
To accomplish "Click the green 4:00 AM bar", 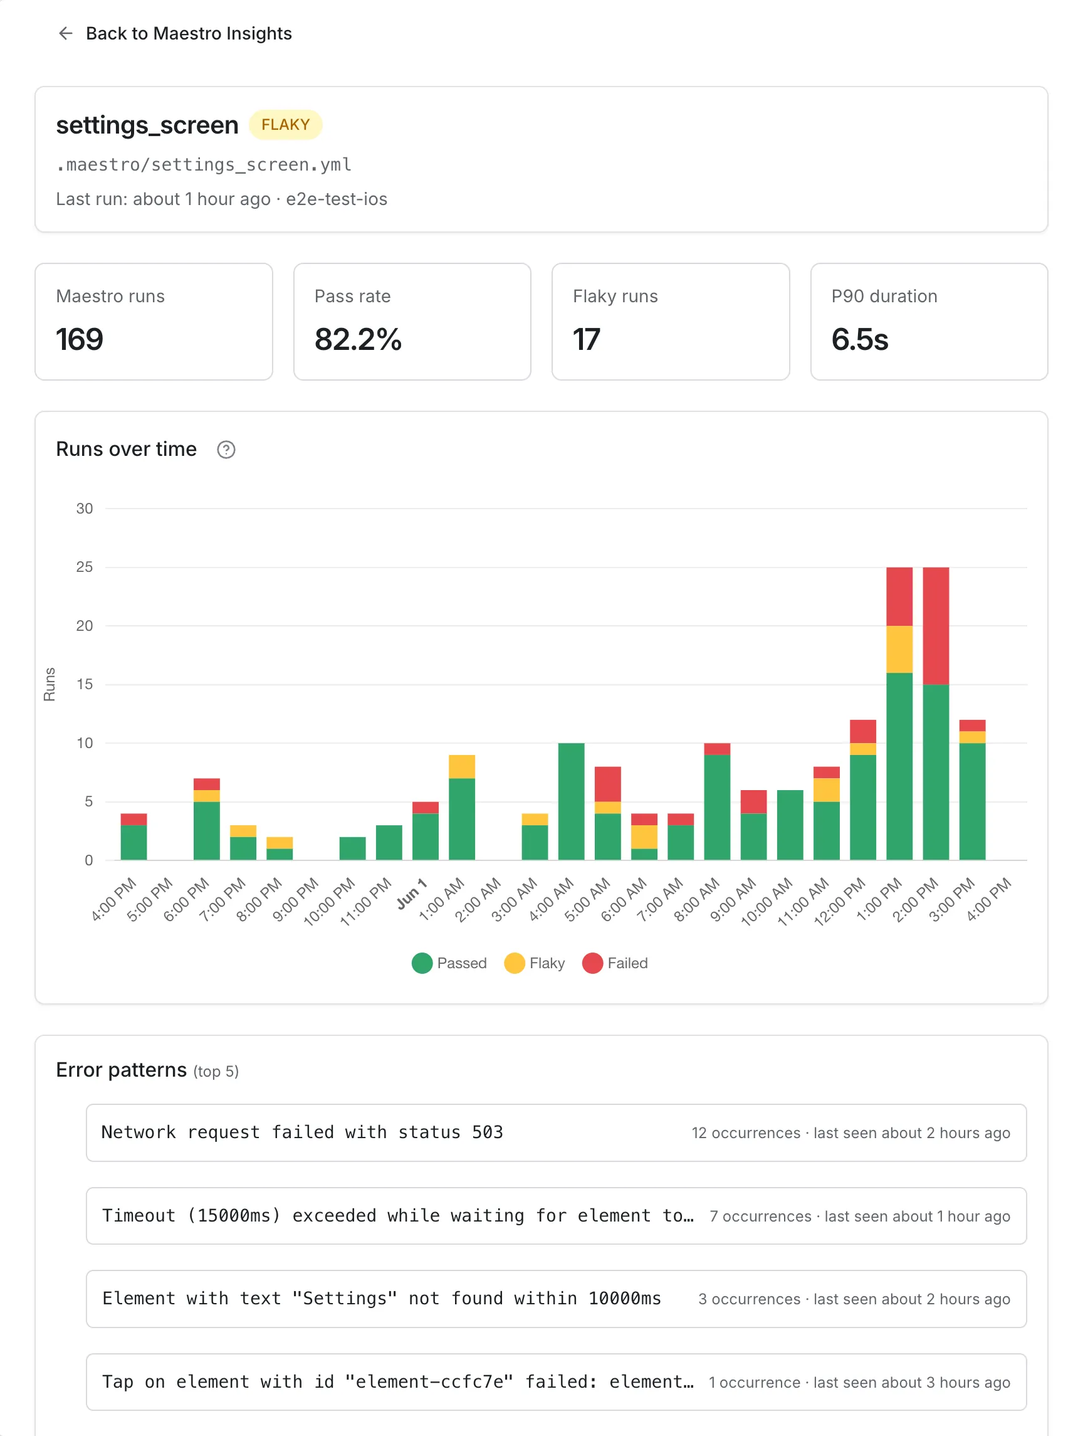I will click(571, 801).
